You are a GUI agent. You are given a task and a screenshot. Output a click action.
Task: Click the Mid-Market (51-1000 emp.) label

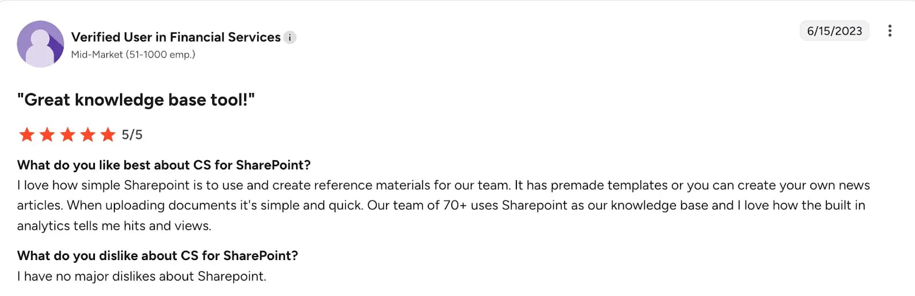[x=133, y=55]
